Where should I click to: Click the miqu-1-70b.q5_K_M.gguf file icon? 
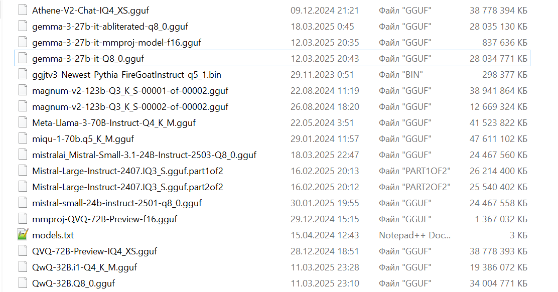[x=23, y=138]
